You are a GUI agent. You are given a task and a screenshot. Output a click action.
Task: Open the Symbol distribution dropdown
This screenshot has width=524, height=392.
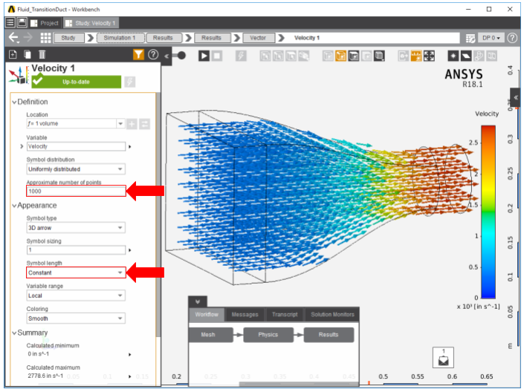[76, 169]
